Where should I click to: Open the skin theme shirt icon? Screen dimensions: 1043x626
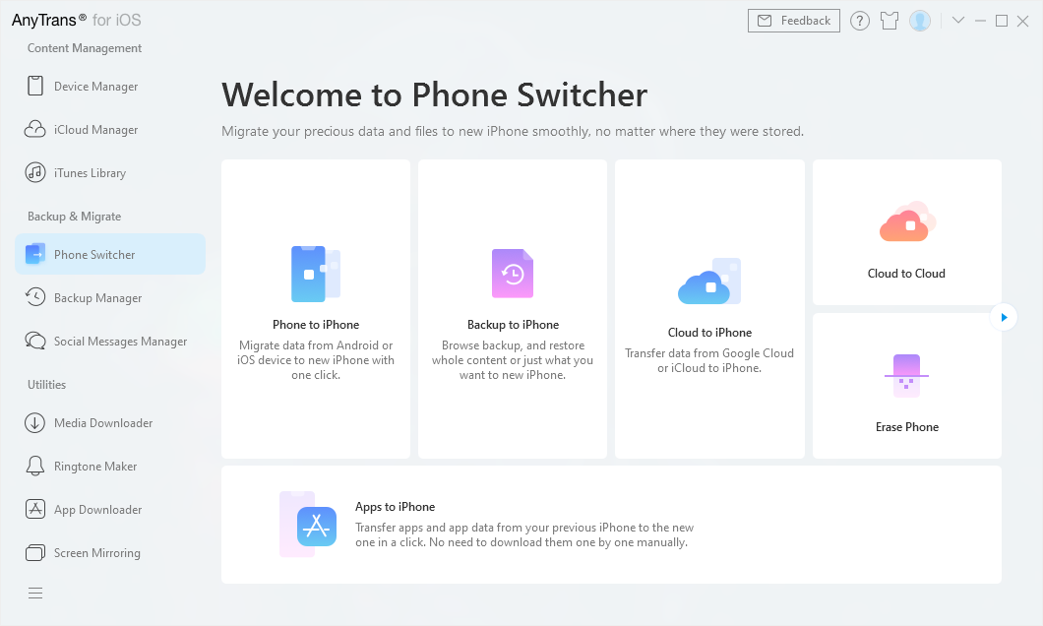click(890, 21)
